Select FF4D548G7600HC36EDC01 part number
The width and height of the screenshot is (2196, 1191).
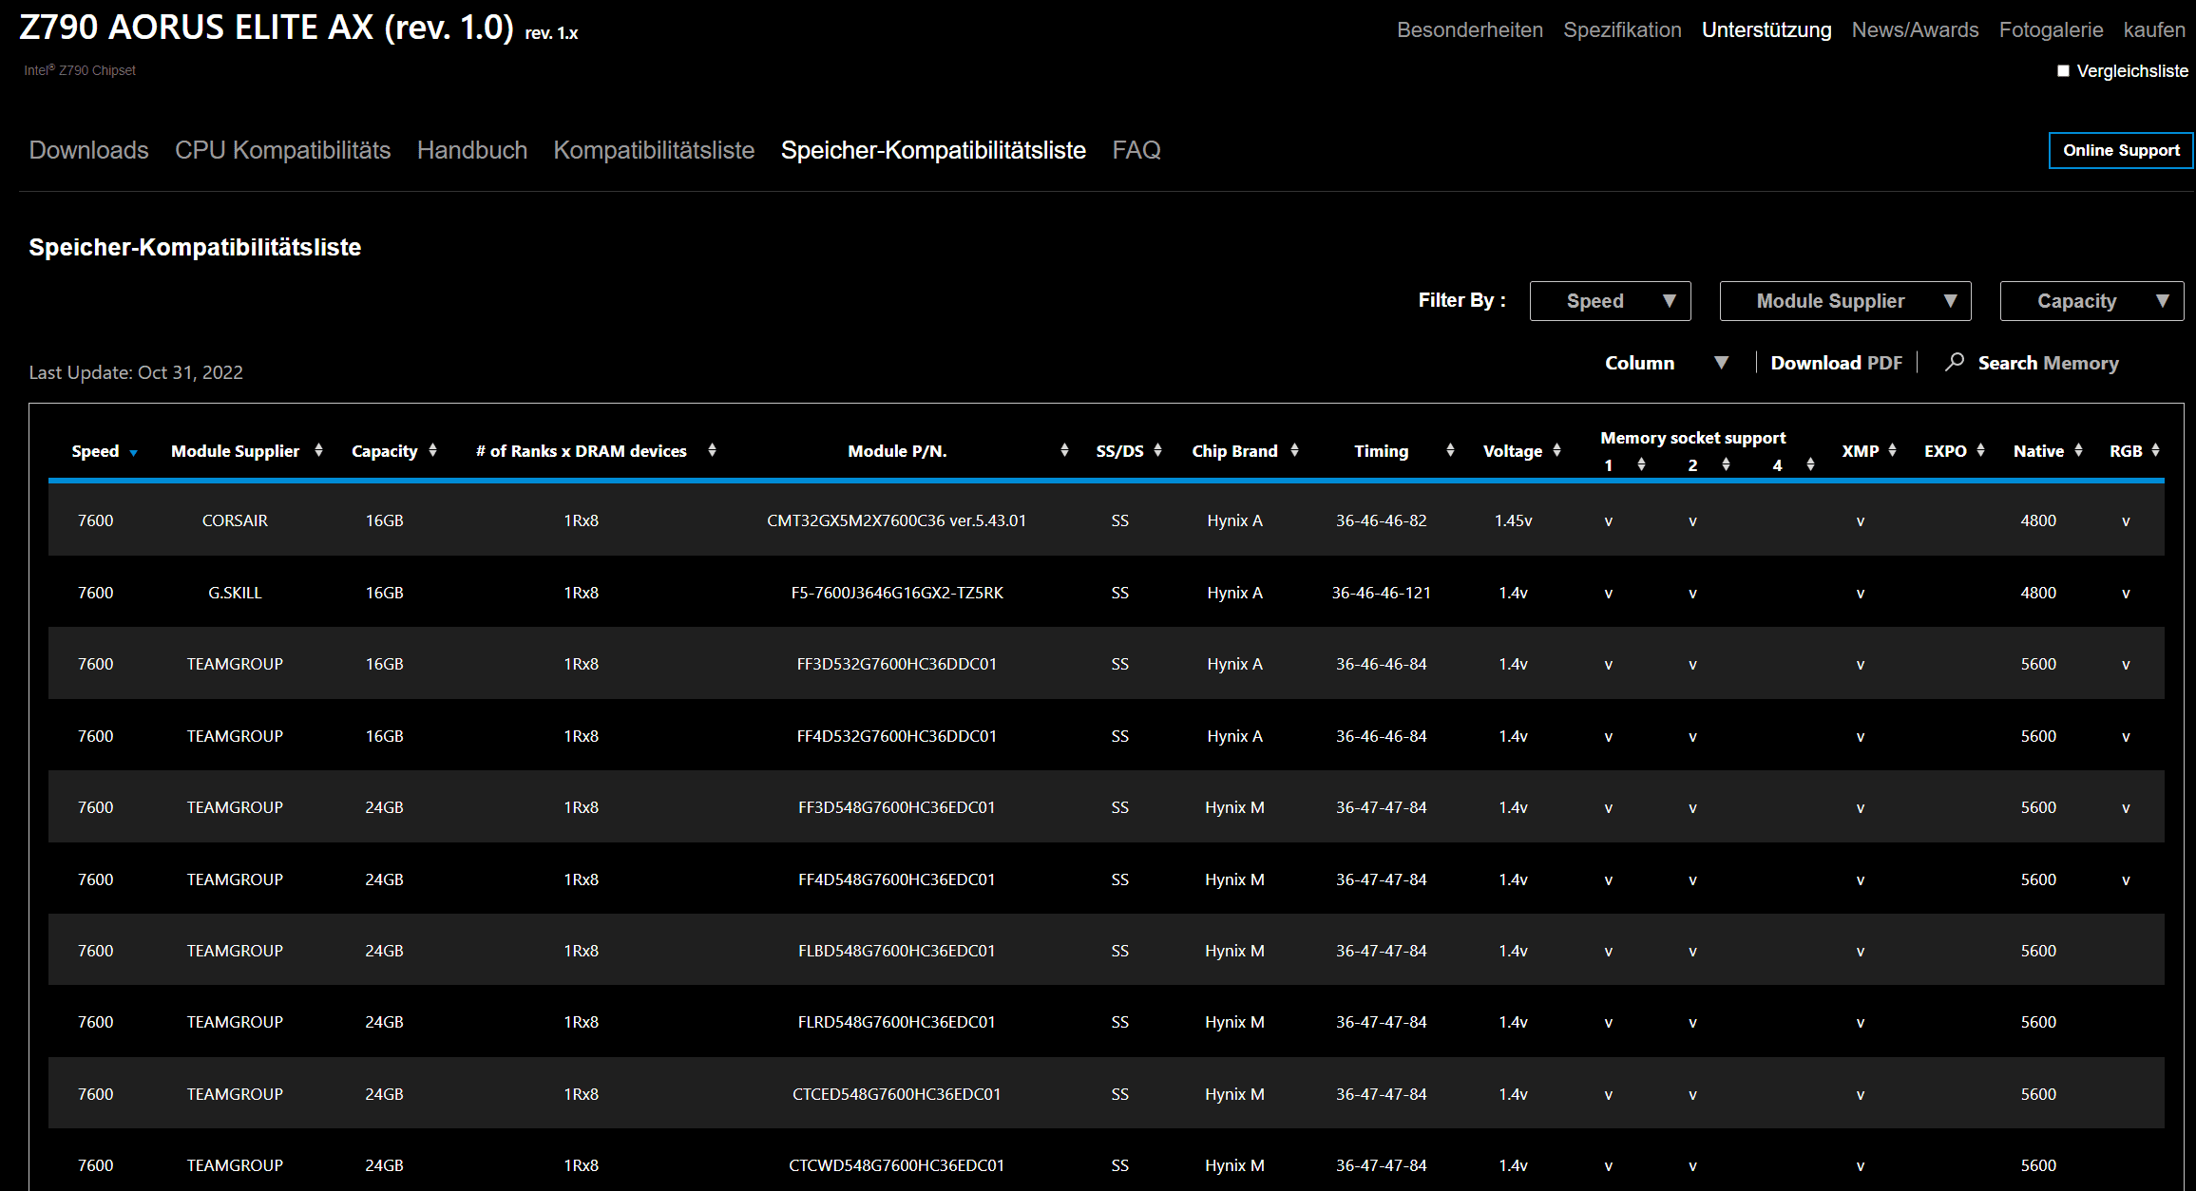click(897, 879)
